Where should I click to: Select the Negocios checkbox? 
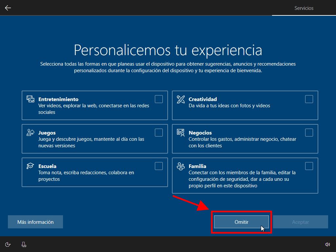309,133
